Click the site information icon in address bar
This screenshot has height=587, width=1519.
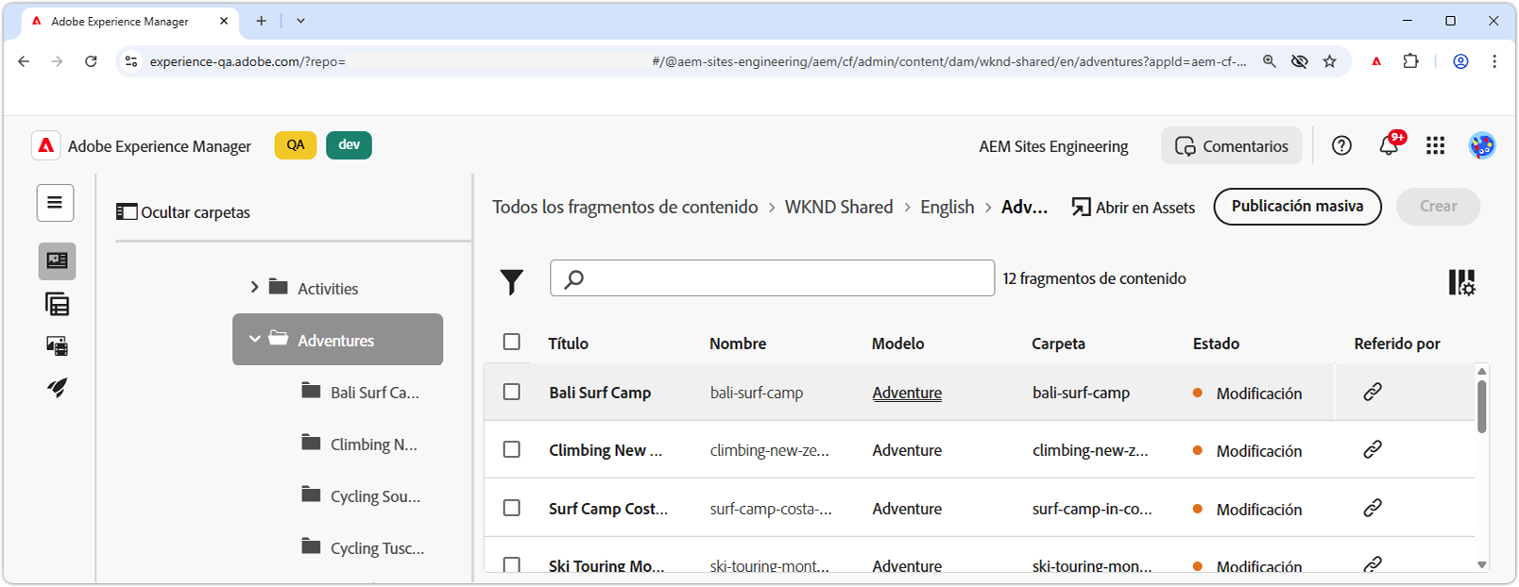pyautogui.click(x=131, y=61)
